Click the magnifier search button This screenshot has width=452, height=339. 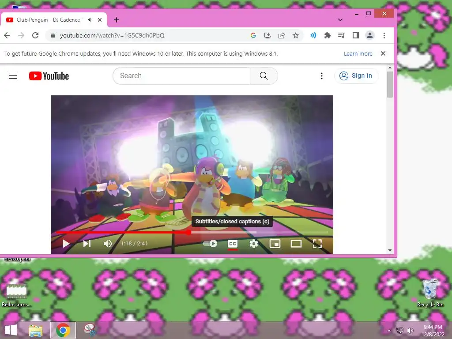click(x=264, y=76)
